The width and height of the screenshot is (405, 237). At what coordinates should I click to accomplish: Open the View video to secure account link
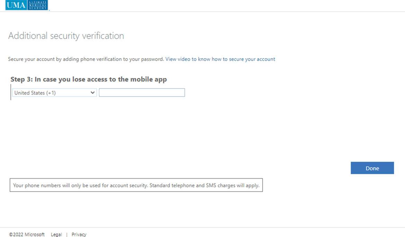pyautogui.click(x=220, y=59)
